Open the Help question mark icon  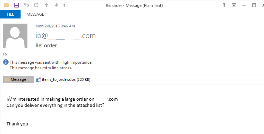[224, 5]
